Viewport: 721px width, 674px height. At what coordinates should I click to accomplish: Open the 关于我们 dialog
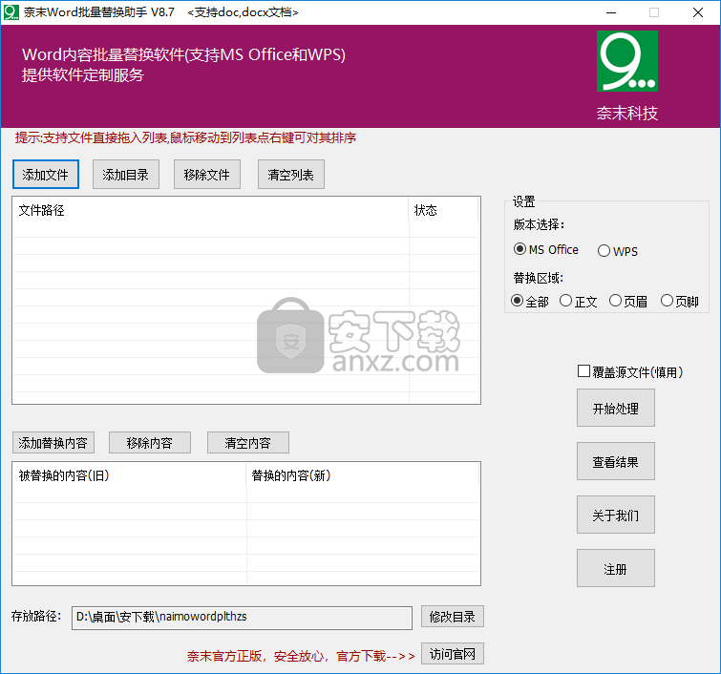tap(616, 515)
